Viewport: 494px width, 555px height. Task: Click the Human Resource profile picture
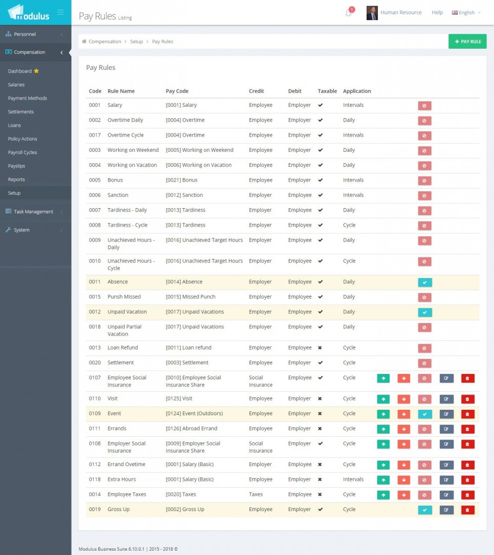tap(372, 12)
